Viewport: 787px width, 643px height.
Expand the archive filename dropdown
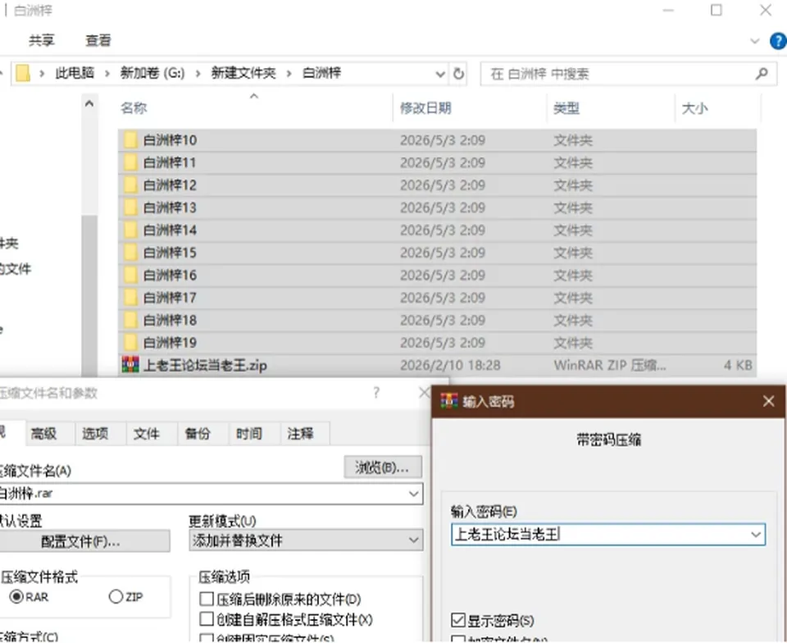coord(413,494)
